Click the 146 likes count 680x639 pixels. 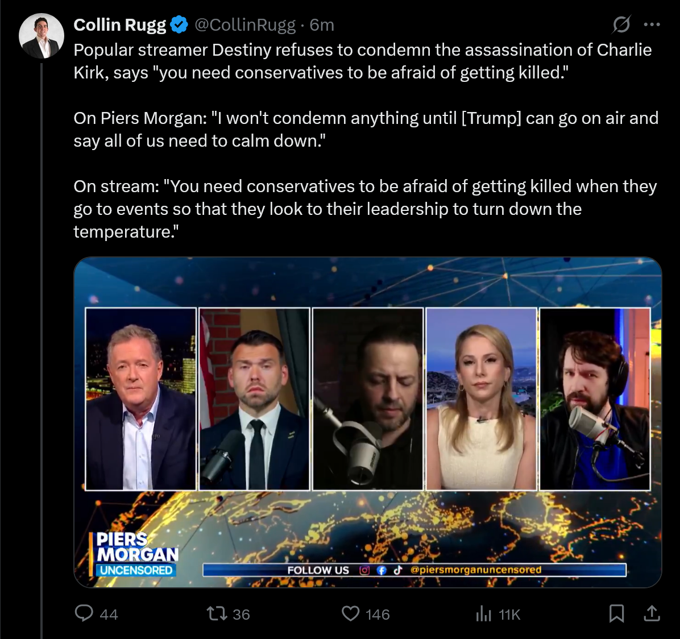coord(378,615)
